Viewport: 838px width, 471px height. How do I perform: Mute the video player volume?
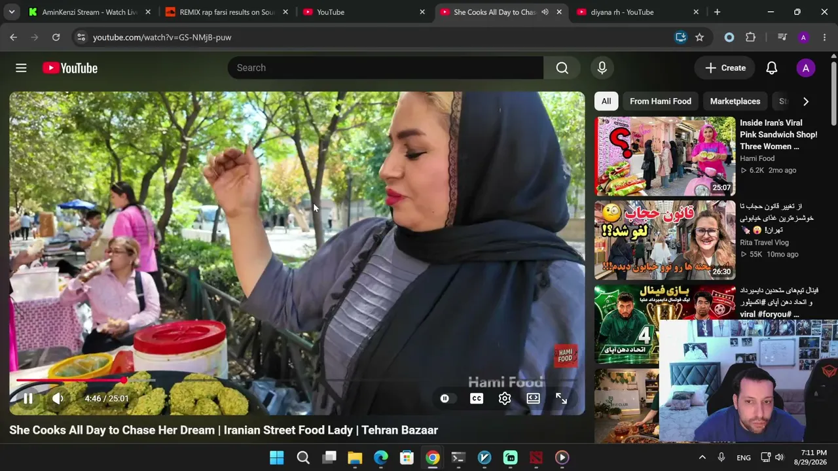(58, 398)
